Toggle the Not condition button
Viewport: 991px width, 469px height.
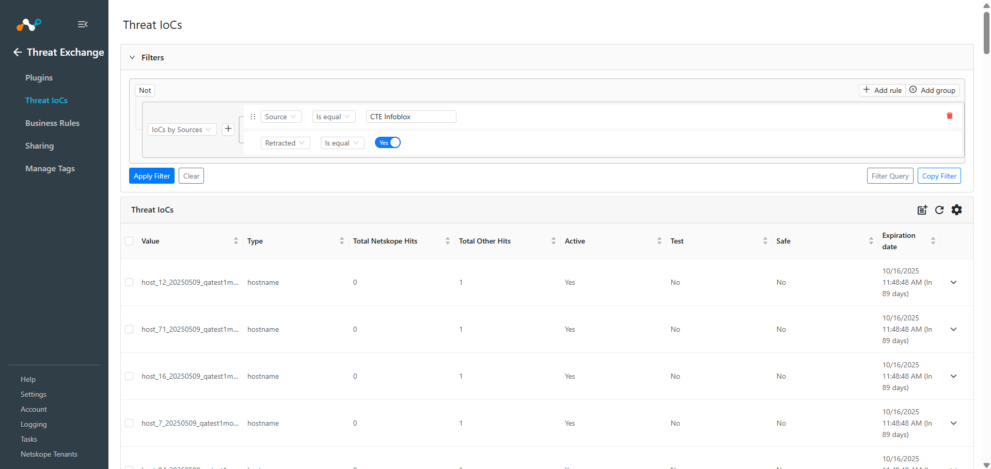point(145,90)
